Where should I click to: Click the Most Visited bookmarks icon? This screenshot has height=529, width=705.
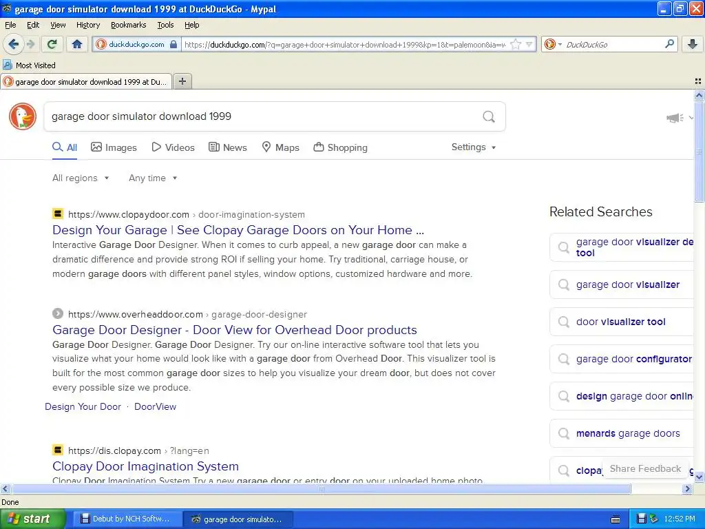pyautogui.click(x=7, y=65)
